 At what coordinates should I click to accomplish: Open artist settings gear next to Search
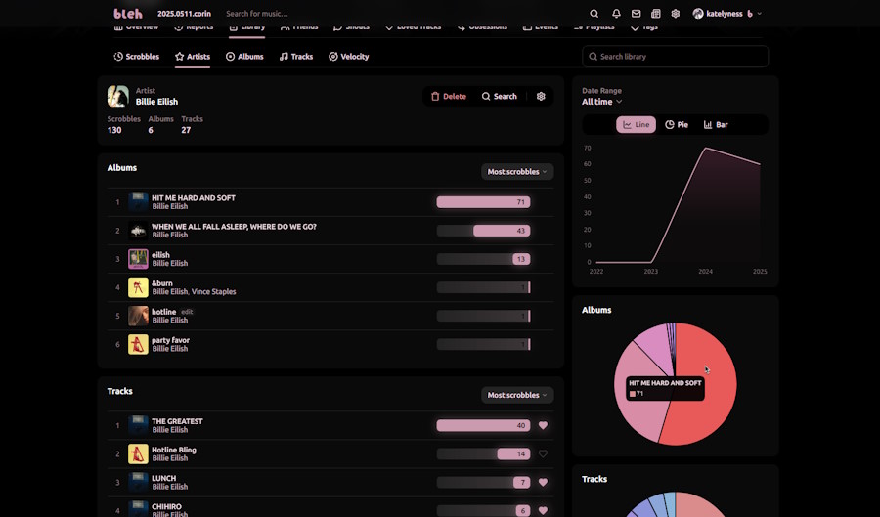[541, 97]
